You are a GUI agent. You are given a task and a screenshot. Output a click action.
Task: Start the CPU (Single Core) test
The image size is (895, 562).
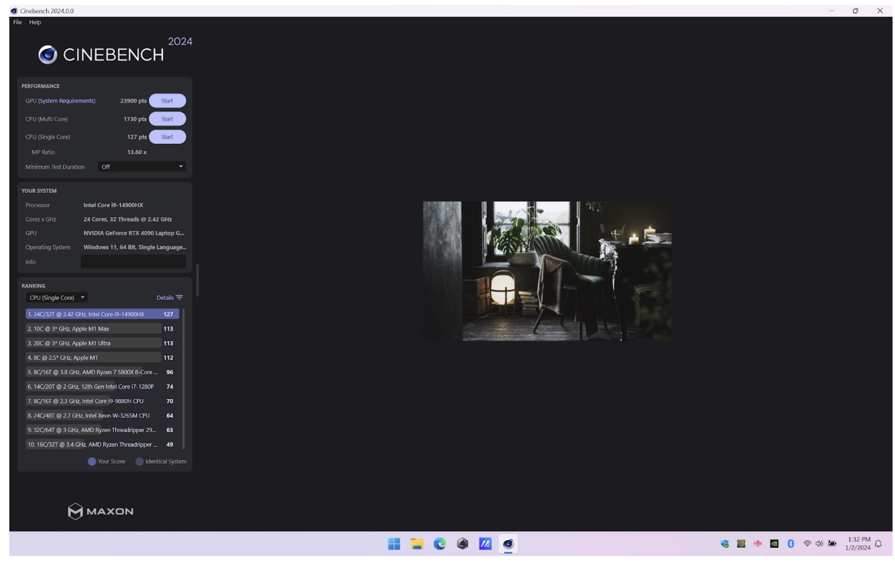(167, 137)
